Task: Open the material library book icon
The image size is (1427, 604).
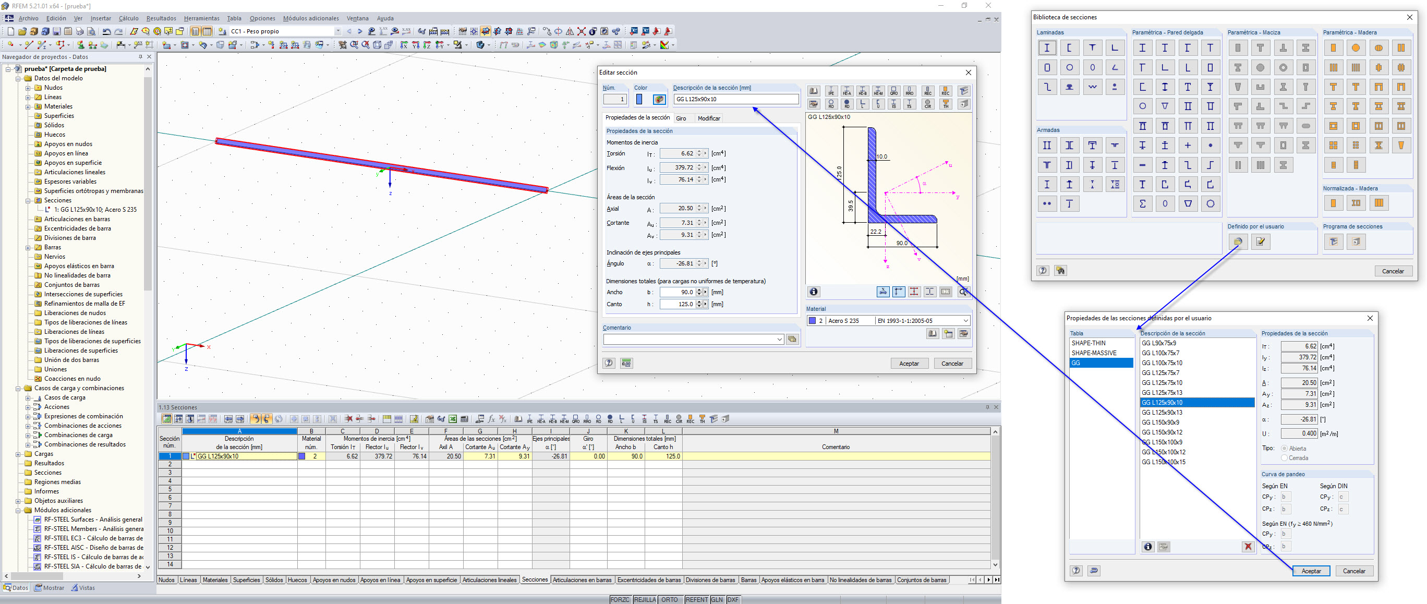Action: (933, 334)
